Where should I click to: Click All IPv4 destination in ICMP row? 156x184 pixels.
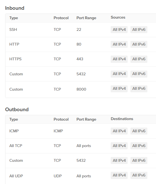(119, 131)
